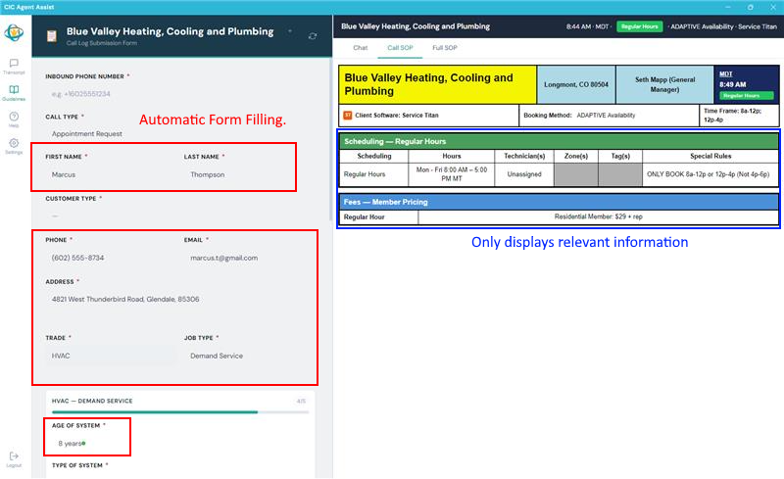Viewport: 784px width, 479px height.
Task: Click green 'Scheduling — Regular Hours' section header
Action: click(559, 141)
